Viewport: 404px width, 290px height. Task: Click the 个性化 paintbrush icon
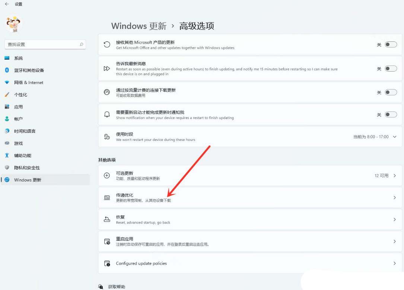click(7, 94)
